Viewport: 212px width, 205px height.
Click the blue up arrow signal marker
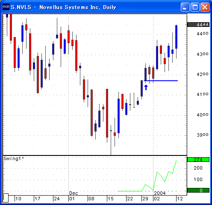click(x=146, y=87)
